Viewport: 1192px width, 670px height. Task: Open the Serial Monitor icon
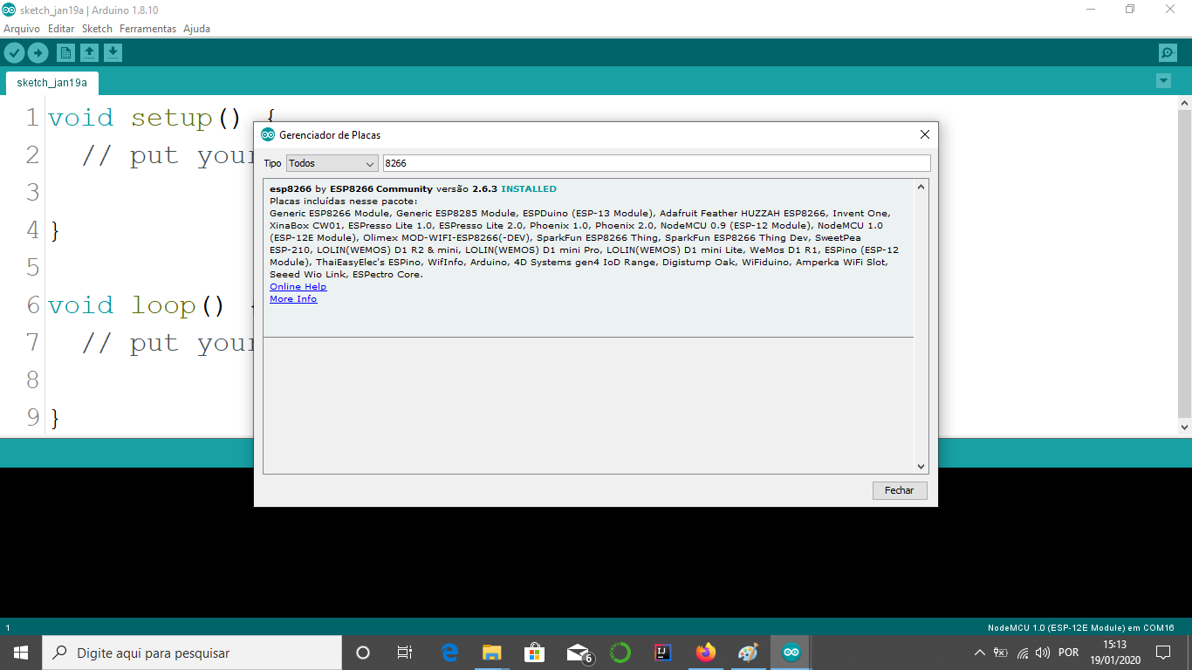(x=1168, y=53)
